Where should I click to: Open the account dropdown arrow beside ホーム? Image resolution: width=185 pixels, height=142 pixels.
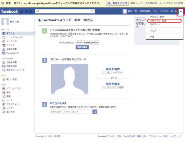point(181,12)
